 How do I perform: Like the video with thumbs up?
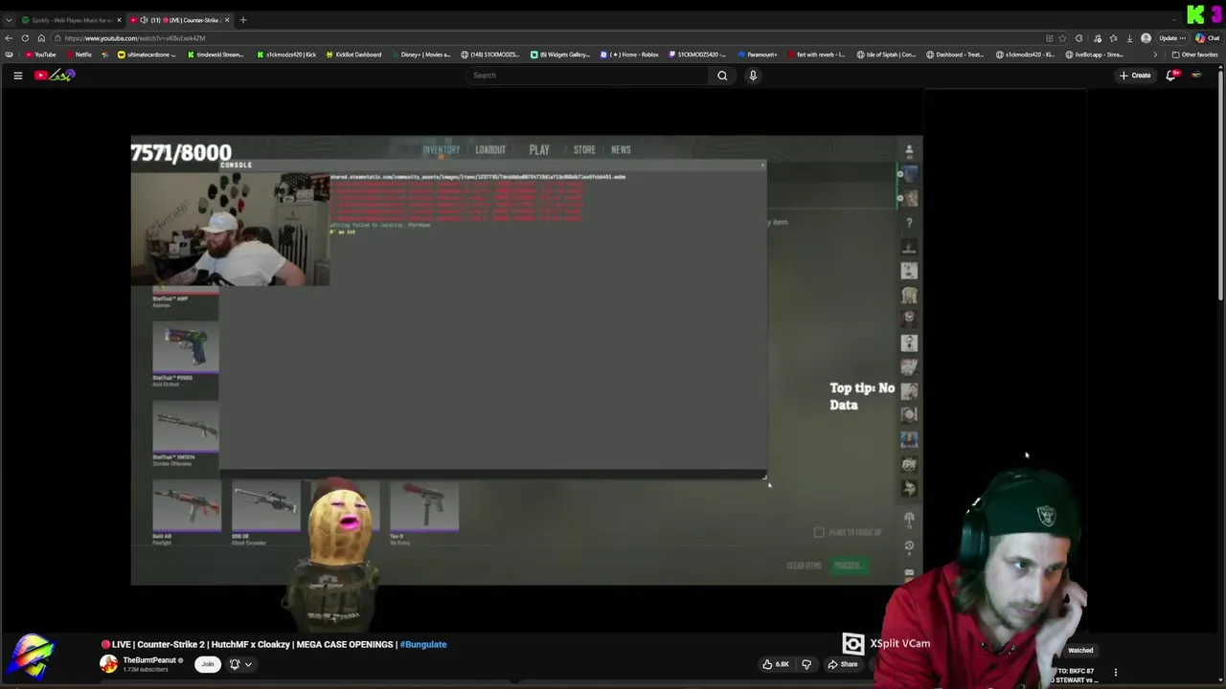776,664
